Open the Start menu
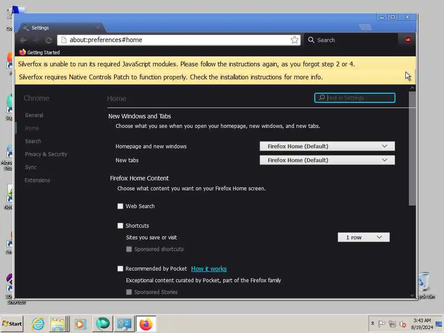444x333 pixels. 12,323
